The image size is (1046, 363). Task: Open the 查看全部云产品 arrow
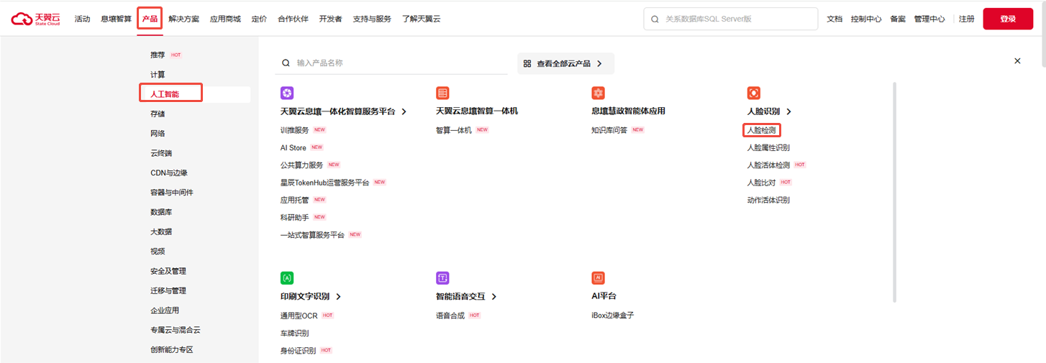tap(599, 63)
